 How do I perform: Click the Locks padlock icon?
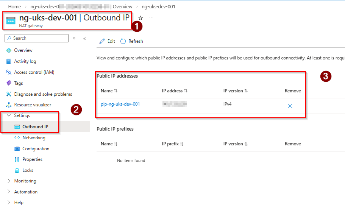point(17,170)
